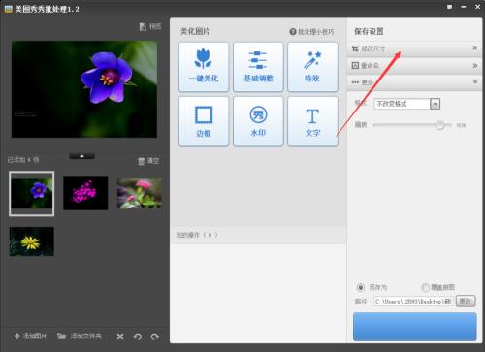The width and height of the screenshot is (485, 352).
Task: Click 添加文件夹 add folder button
Action: tap(80, 336)
